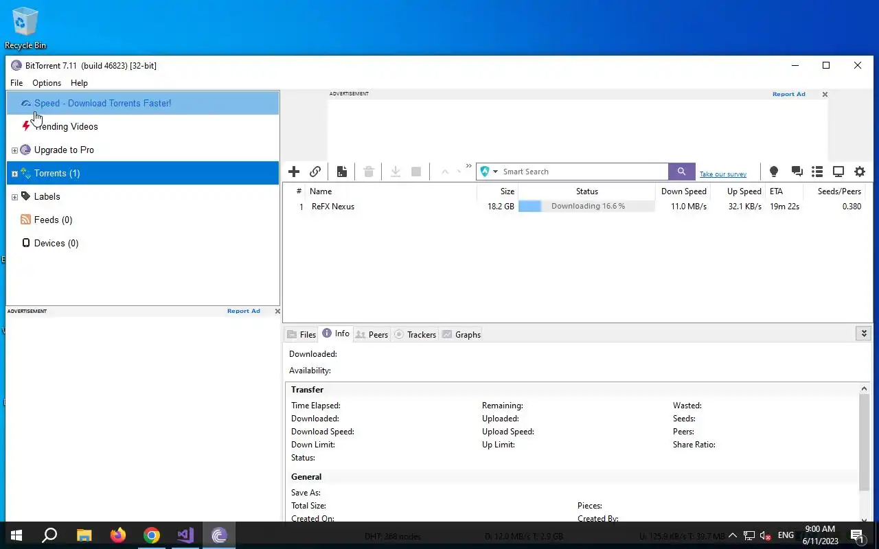Switch to the Peers tab

coord(372,334)
